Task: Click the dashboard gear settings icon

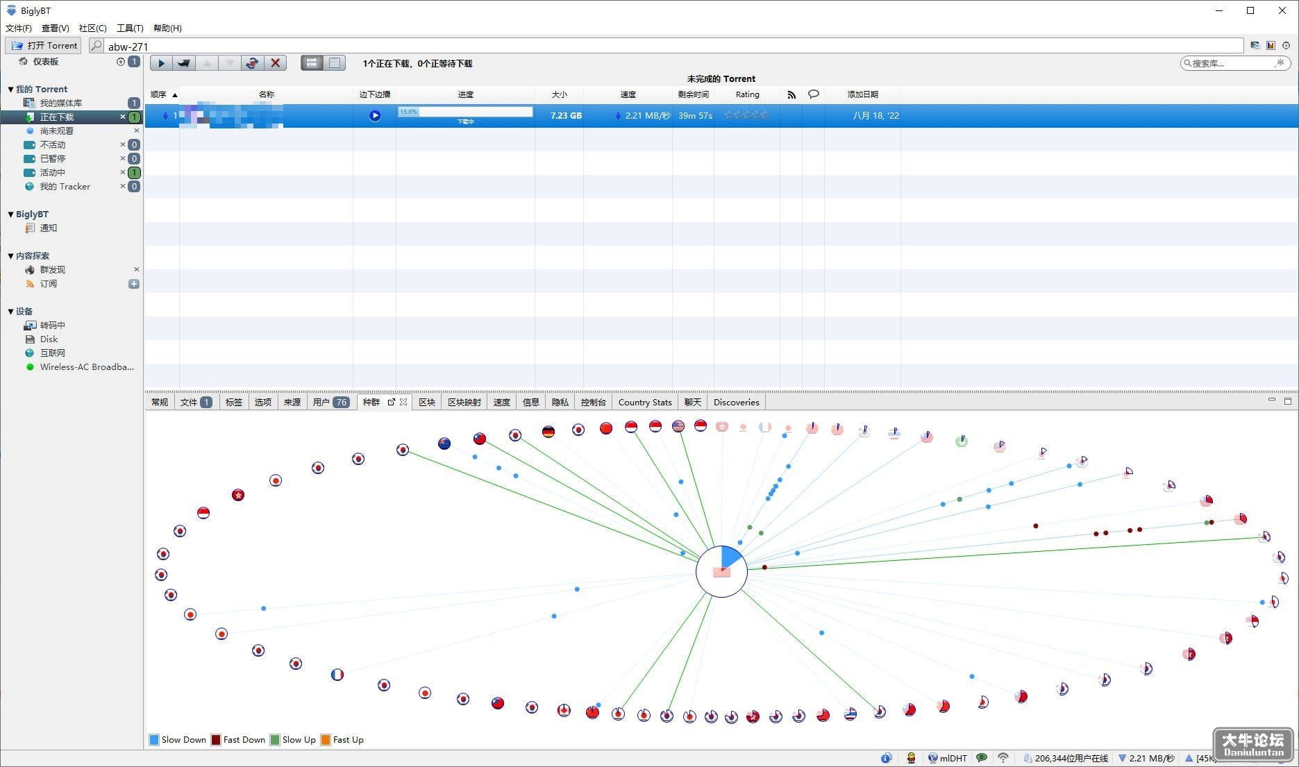Action: coord(121,62)
